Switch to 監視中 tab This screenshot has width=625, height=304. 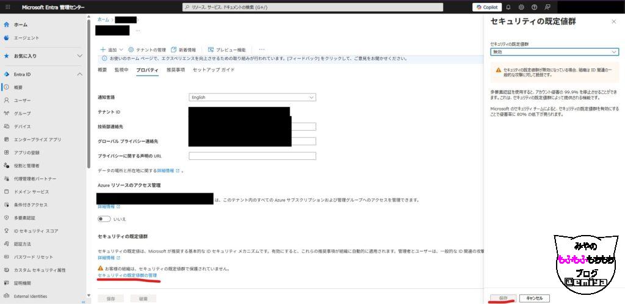pyautogui.click(x=121, y=70)
